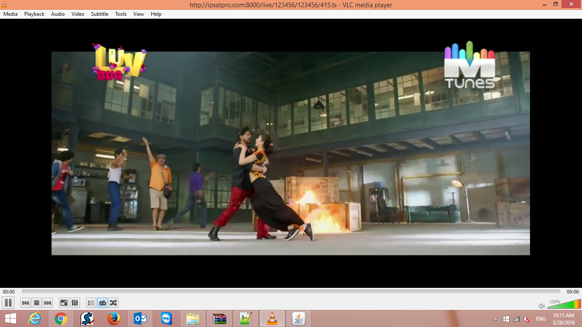The image size is (582, 327).
Task: Show the playlist panel
Action: (91, 303)
